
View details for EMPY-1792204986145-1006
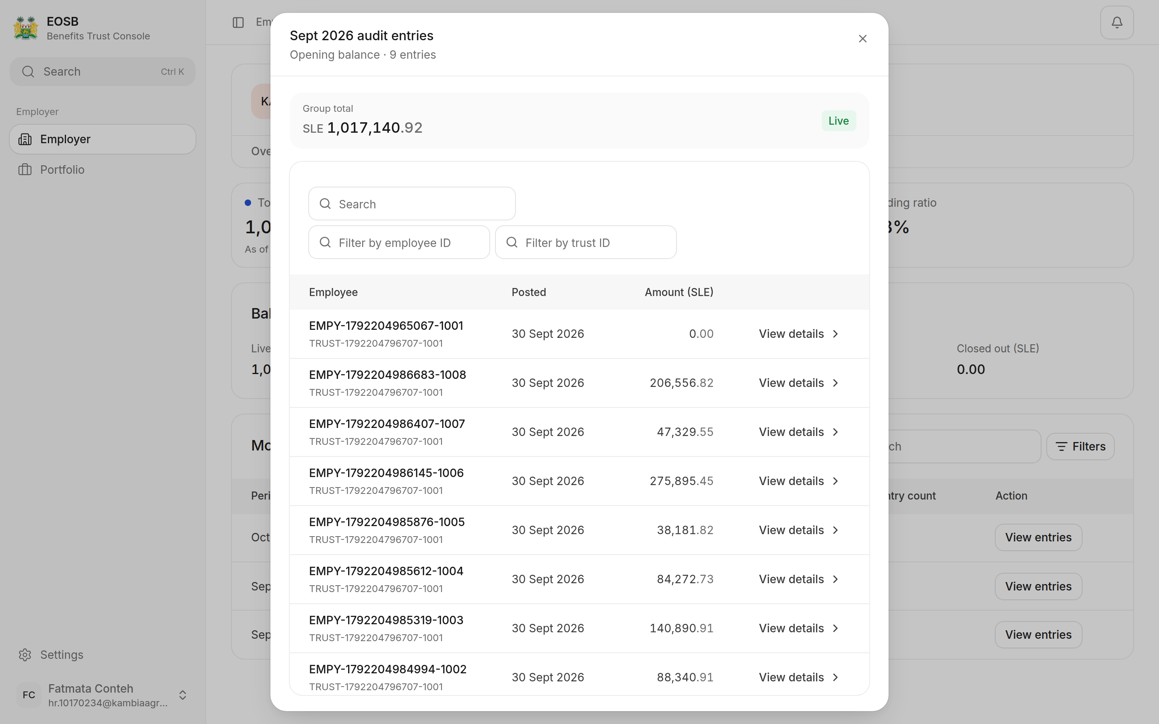[799, 481]
